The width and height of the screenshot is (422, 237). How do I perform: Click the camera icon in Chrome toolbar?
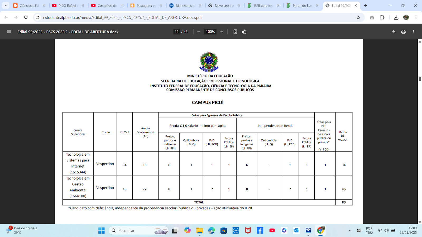click(372, 17)
